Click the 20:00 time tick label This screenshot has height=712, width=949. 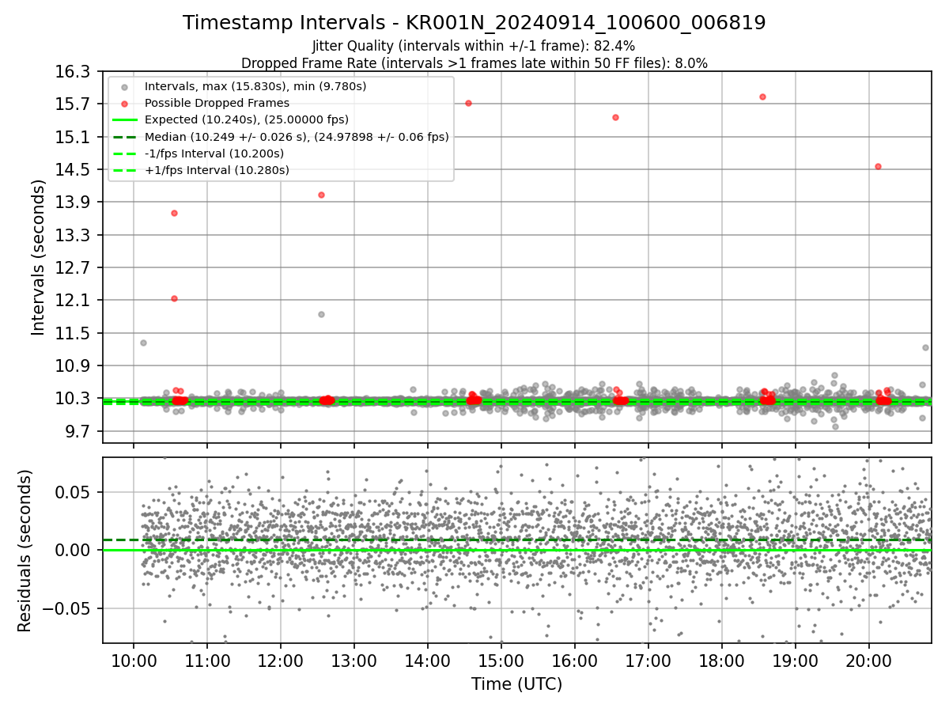[869, 660]
